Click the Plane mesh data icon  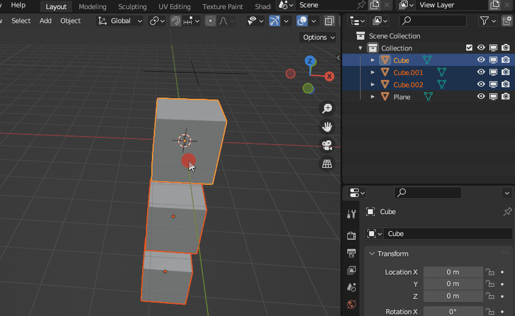coord(428,96)
